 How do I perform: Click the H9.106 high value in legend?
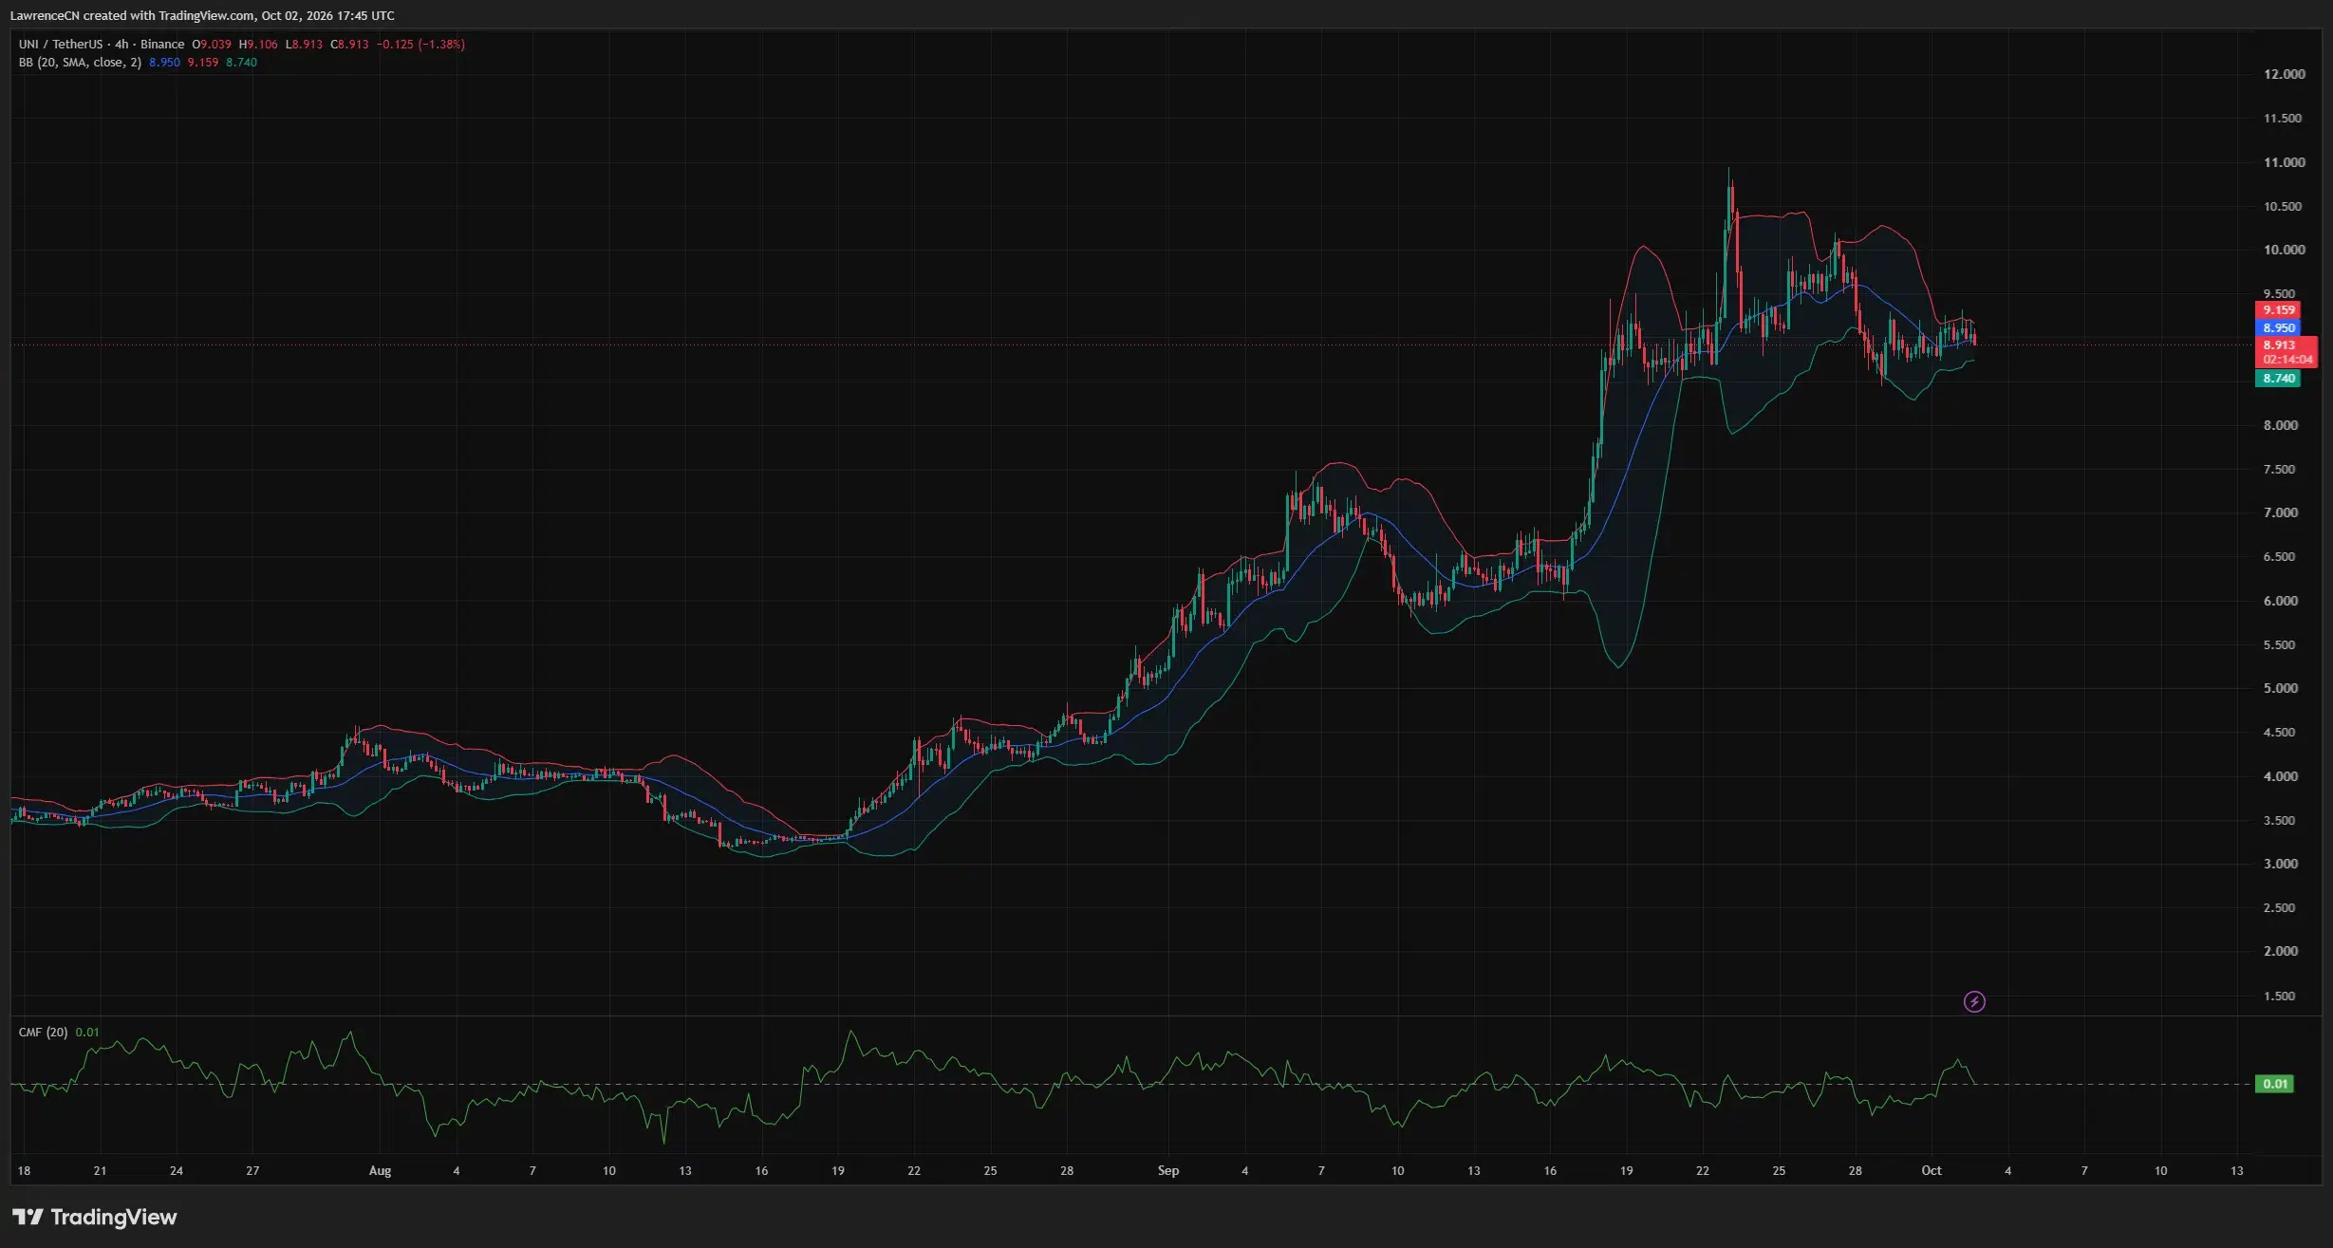coord(258,45)
